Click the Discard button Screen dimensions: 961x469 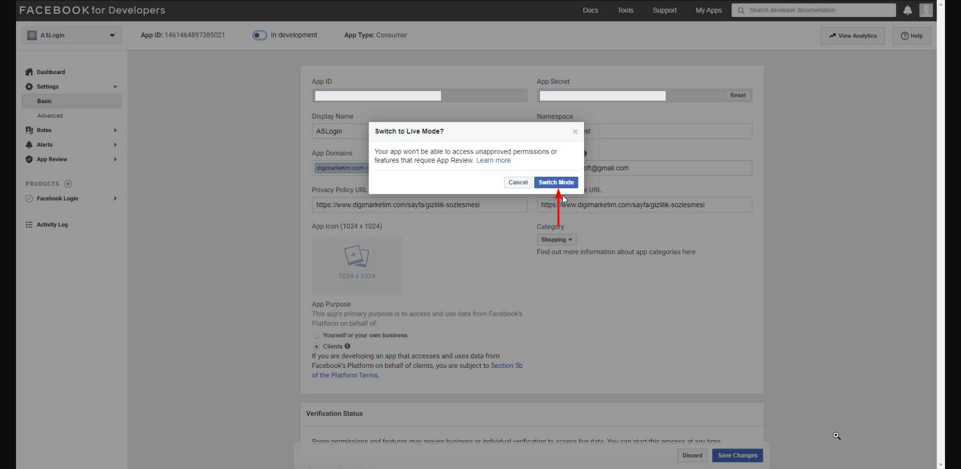click(x=692, y=455)
